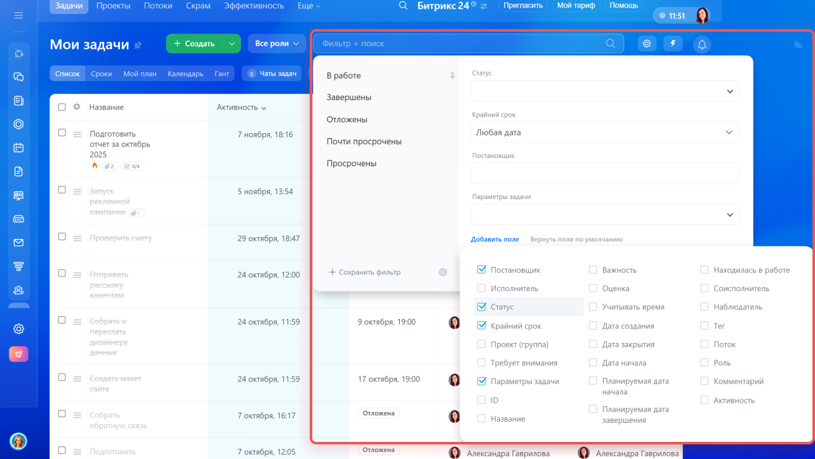Click Вернуть поля по умолчанию link

[576, 240]
